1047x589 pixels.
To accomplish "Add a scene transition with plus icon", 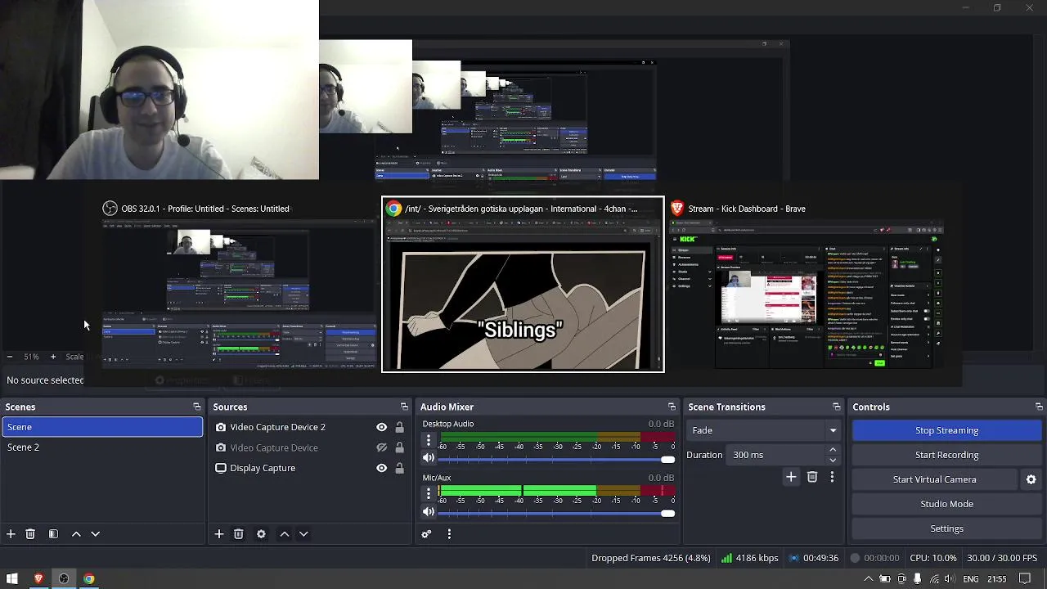I will 791,477.
